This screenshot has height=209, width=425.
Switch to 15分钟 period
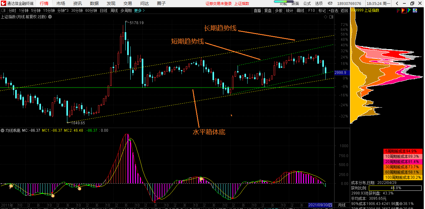[49, 10]
